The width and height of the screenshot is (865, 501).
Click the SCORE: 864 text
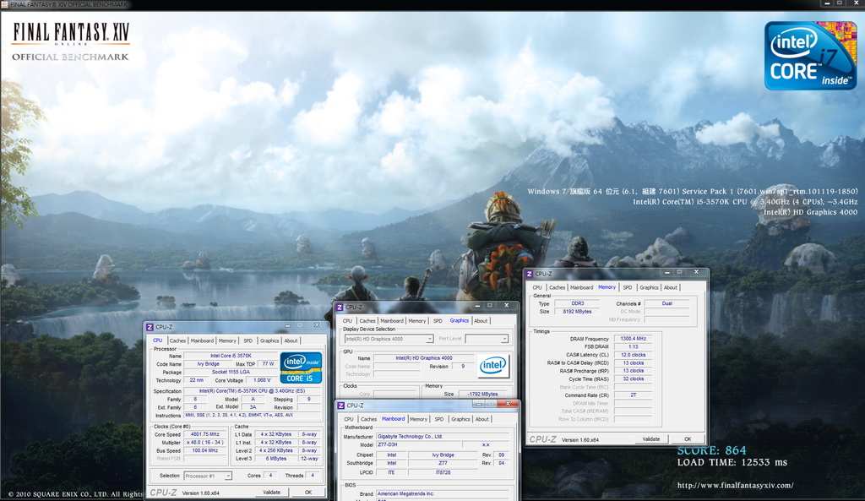pyautogui.click(x=711, y=450)
